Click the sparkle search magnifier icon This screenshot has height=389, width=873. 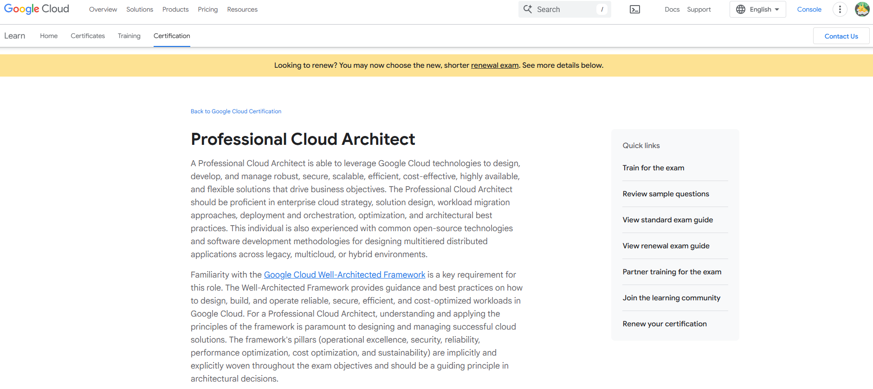click(528, 9)
